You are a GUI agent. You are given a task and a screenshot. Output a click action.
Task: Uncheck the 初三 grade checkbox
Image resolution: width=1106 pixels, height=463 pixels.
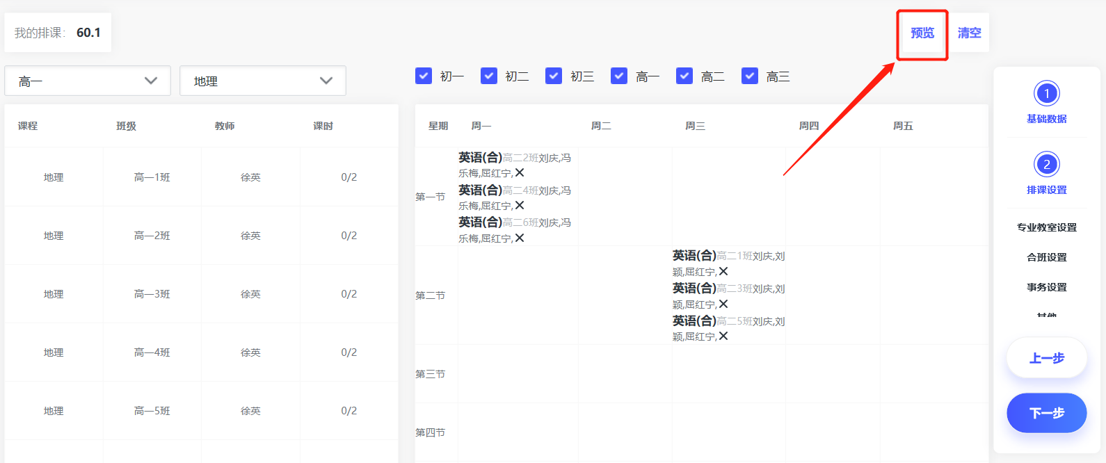[554, 76]
